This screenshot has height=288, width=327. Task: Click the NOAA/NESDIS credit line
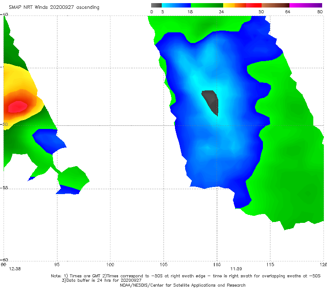click(x=183, y=285)
